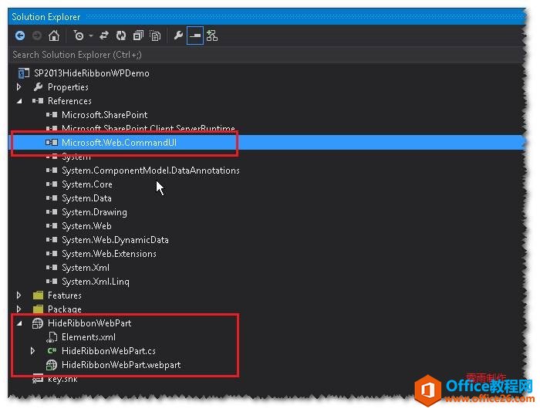This screenshot has width=540, height=412.
Task: Select System.Web.Extensions reference
Action: pos(109,254)
